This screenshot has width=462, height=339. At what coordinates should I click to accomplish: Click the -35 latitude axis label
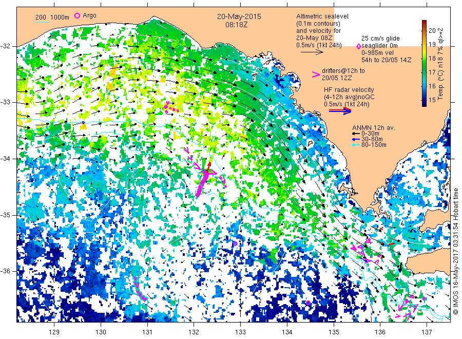(5, 215)
